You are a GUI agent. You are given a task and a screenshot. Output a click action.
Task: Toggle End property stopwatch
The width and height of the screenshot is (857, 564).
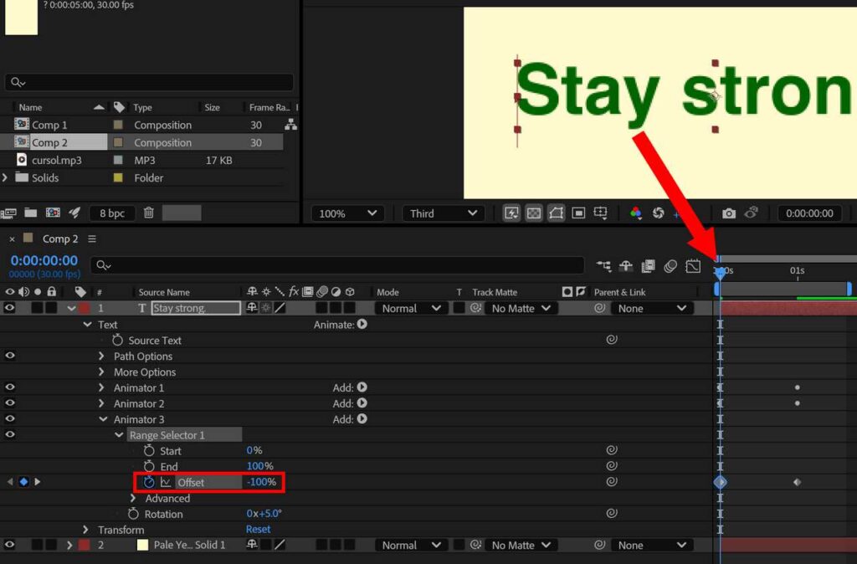tap(149, 466)
